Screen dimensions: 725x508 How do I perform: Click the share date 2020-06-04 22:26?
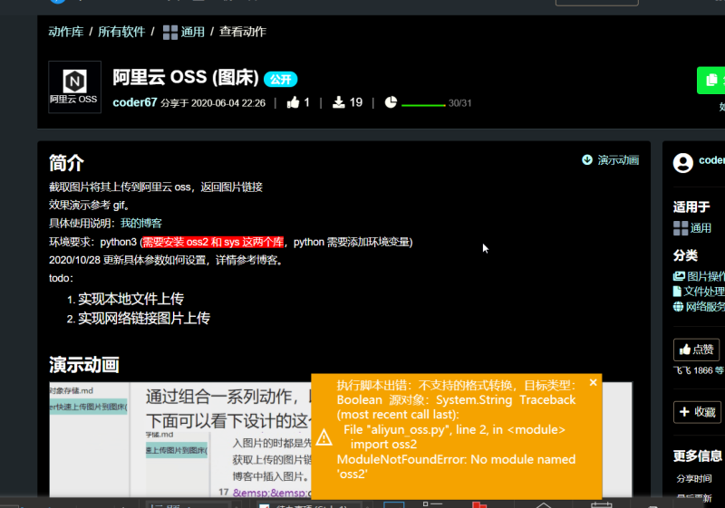click(x=228, y=103)
